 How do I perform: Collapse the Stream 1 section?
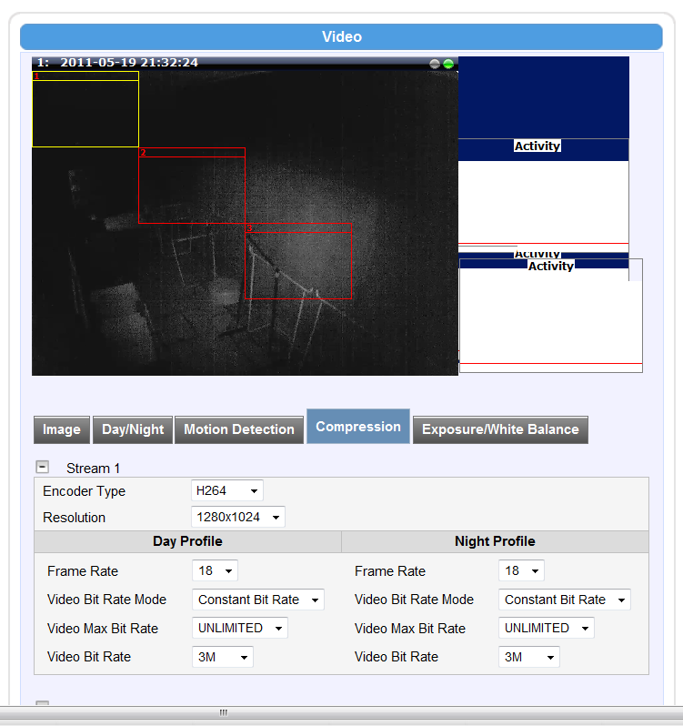pos(42,468)
